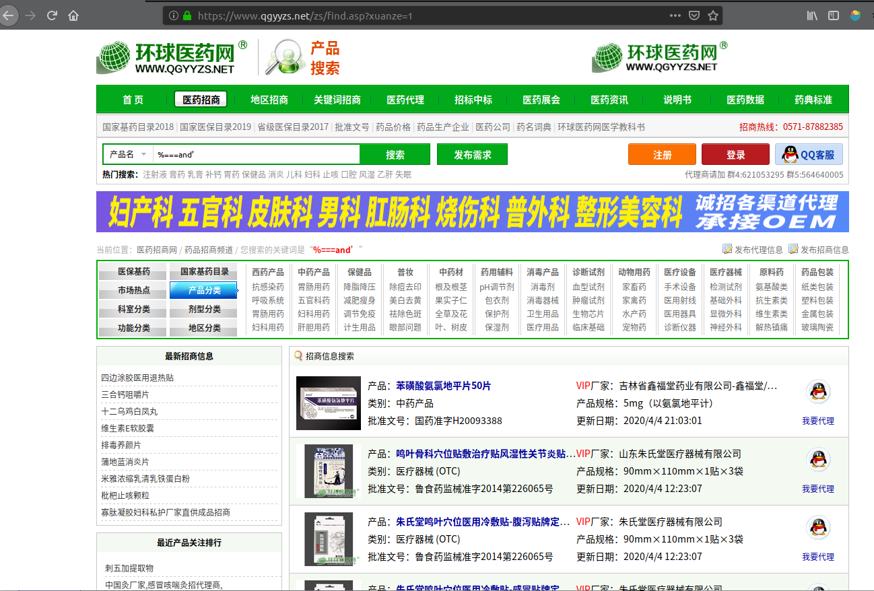
Task: Open product link 苯磺酸氨氯地平片50片
Action: pyautogui.click(x=443, y=386)
